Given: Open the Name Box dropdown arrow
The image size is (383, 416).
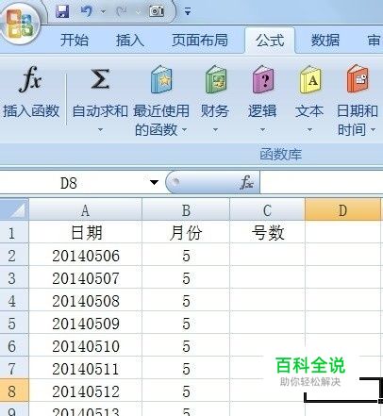Looking at the screenshot, I should click(x=154, y=182).
